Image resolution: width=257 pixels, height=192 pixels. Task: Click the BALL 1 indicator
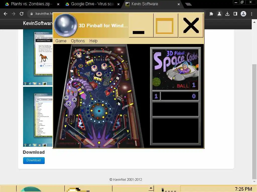[187, 85]
